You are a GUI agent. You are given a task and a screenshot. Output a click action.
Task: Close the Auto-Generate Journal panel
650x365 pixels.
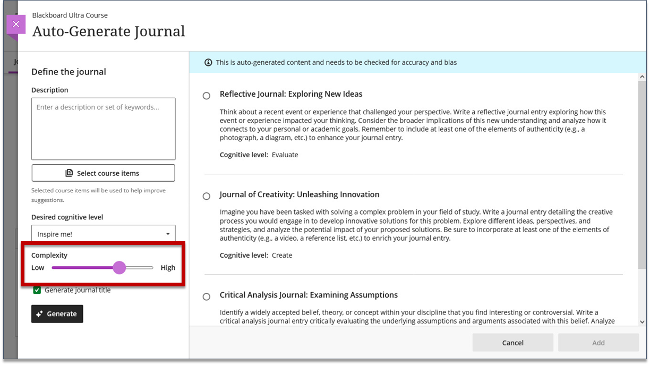pos(16,24)
